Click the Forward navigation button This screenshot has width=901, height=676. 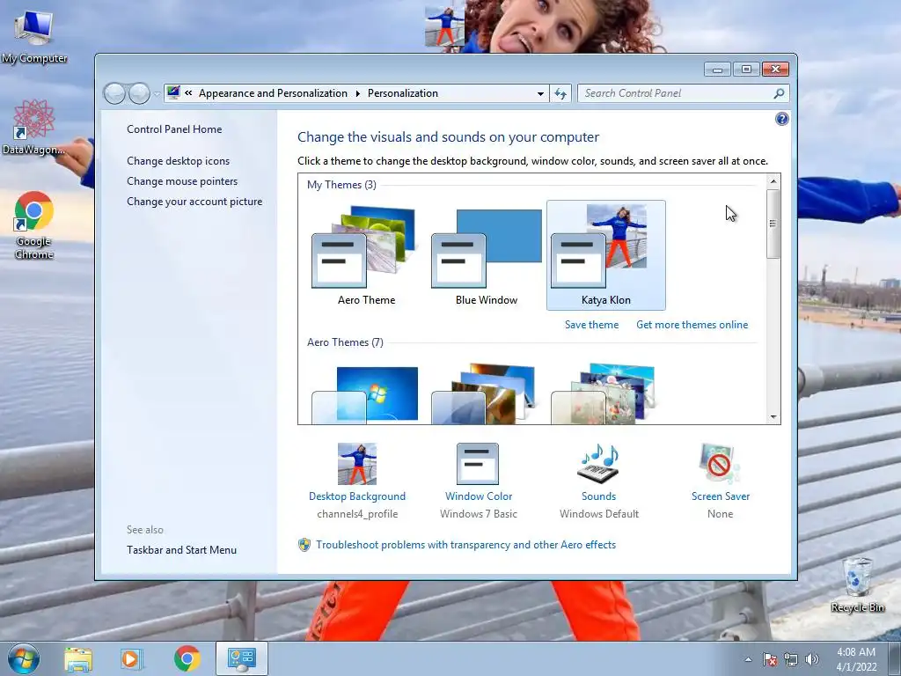point(139,93)
